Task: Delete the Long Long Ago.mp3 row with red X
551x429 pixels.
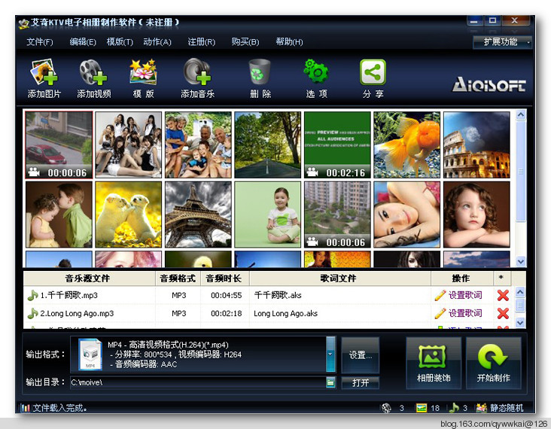Action: click(x=503, y=313)
